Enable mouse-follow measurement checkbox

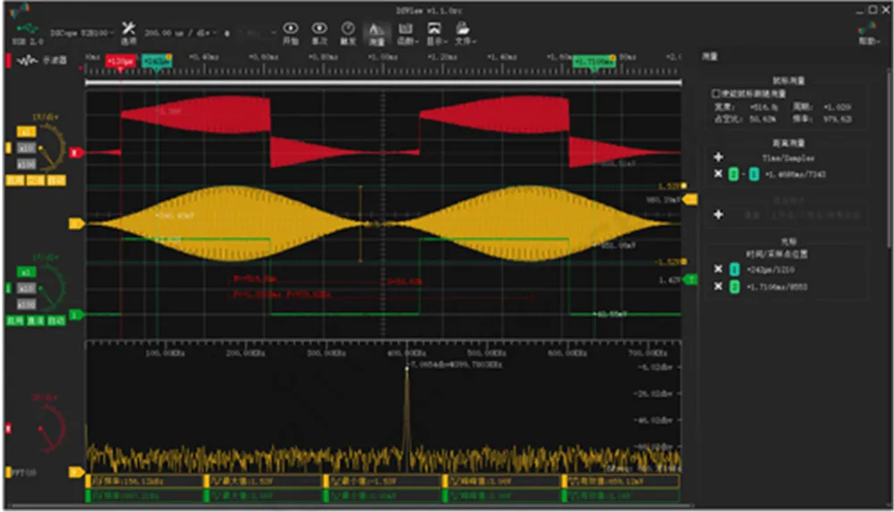click(x=715, y=94)
